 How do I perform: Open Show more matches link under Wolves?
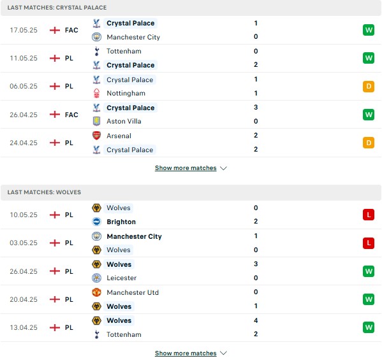186,353
